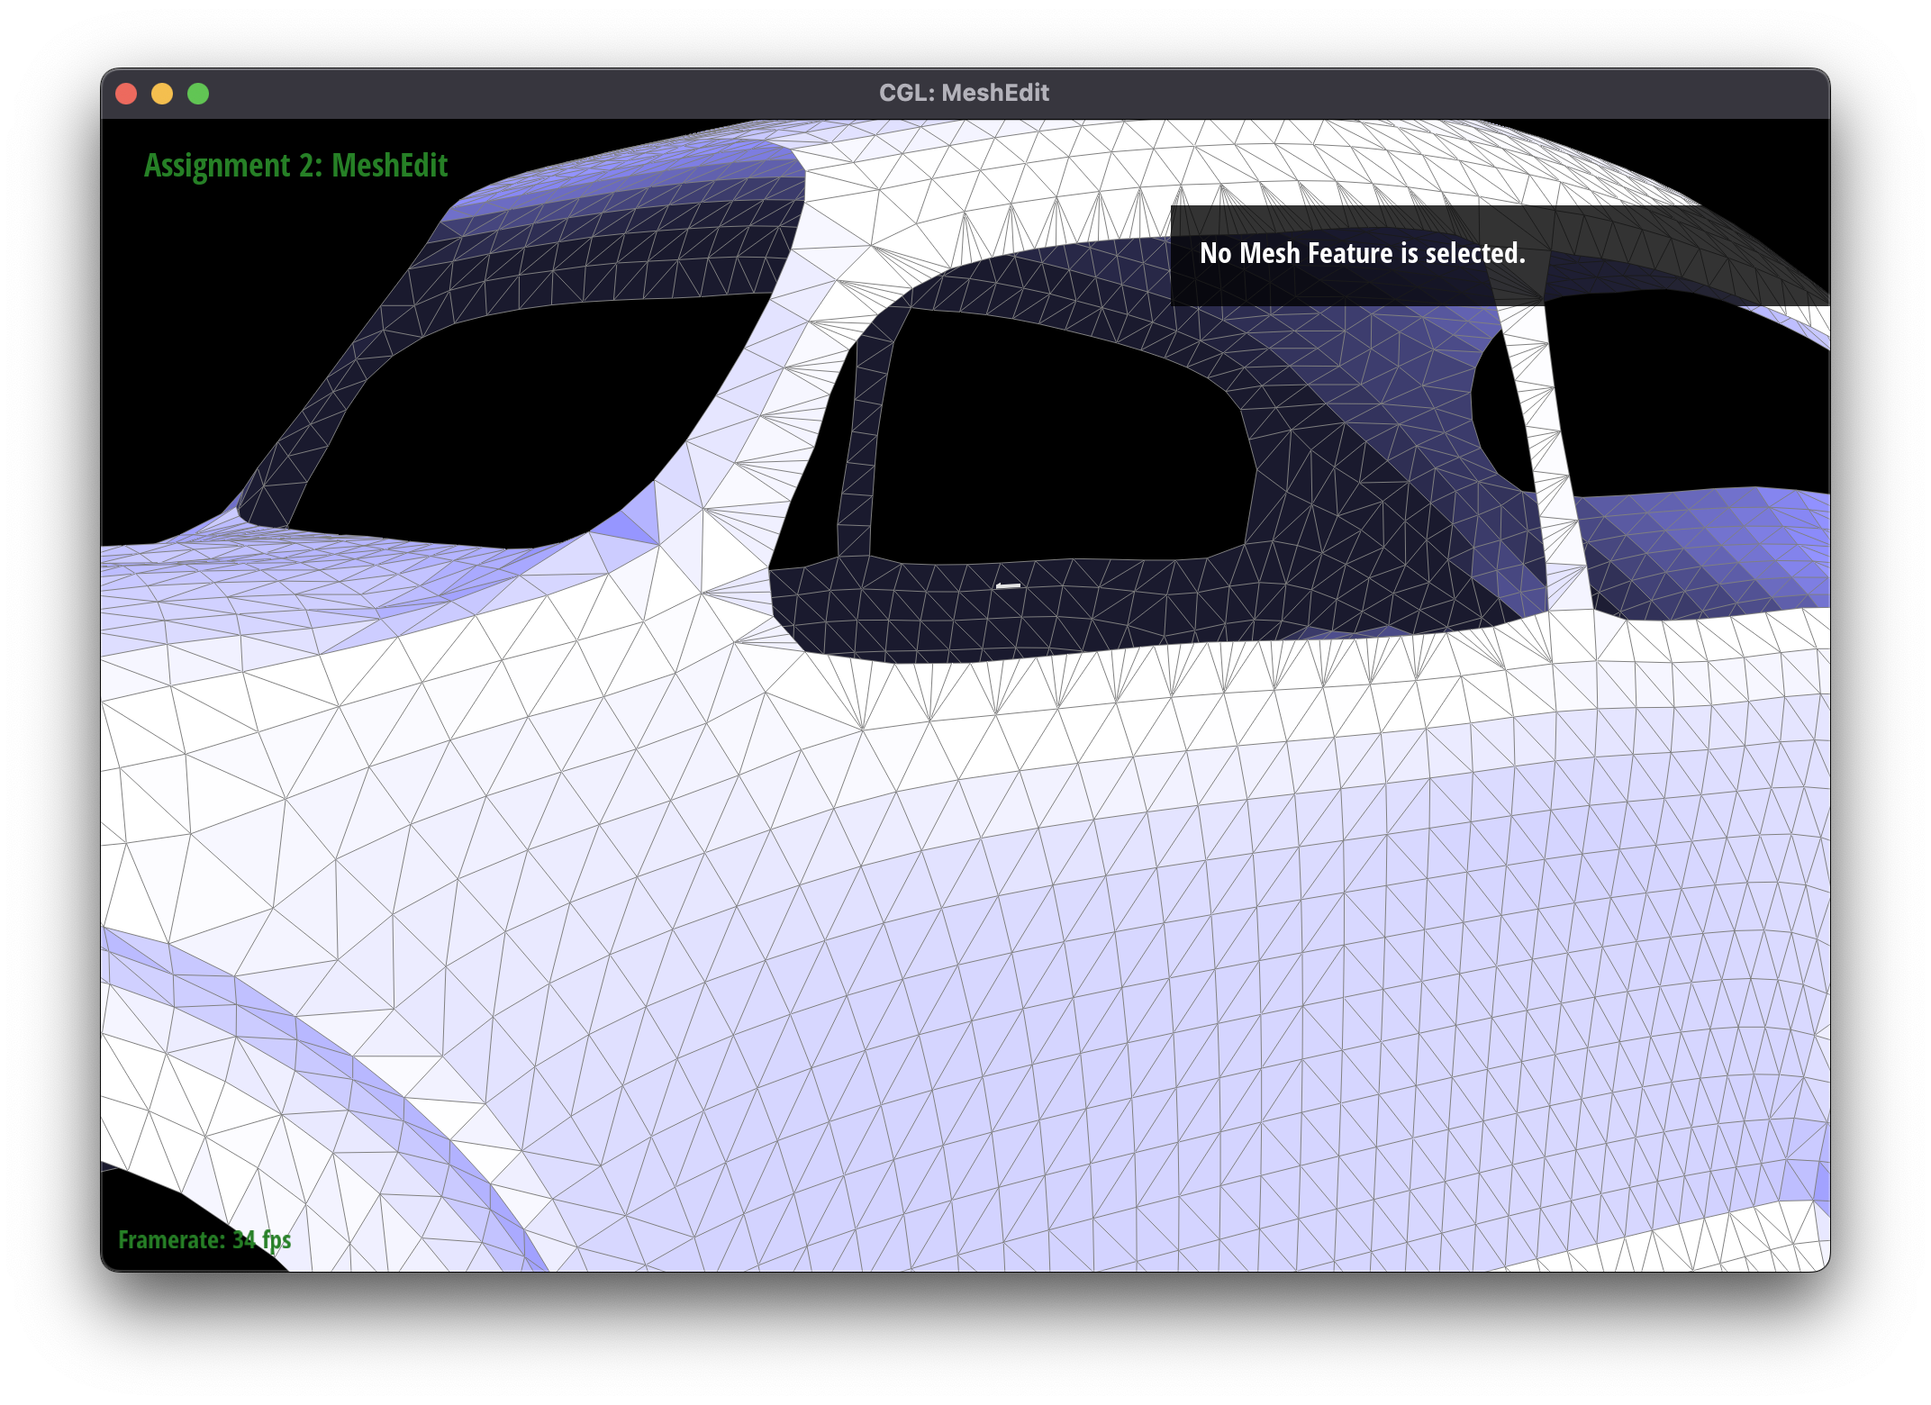
Task: Click the 'Assignment 2: MeshEdit' heading text
Action: coord(295,166)
